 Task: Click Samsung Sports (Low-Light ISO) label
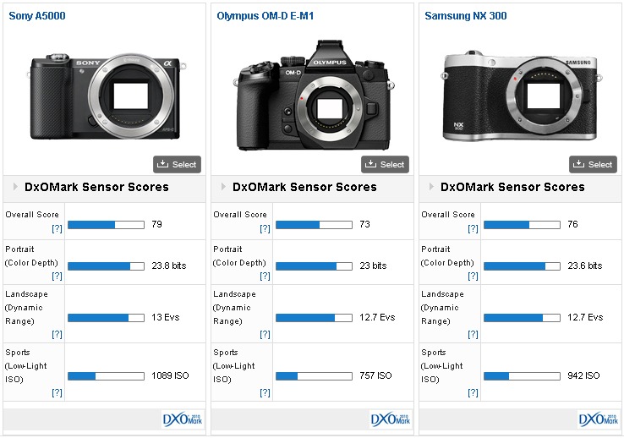(441, 366)
